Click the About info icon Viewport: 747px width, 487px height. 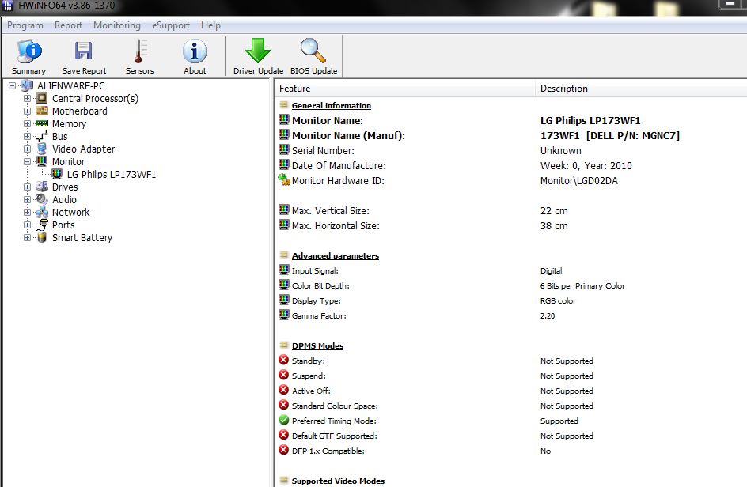(195, 51)
